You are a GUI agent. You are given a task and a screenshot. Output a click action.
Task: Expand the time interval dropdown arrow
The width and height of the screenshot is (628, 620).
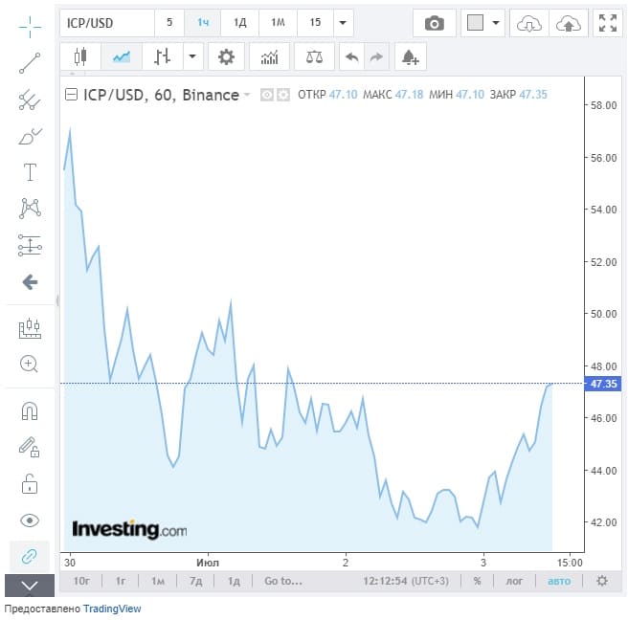pyautogui.click(x=344, y=23)
